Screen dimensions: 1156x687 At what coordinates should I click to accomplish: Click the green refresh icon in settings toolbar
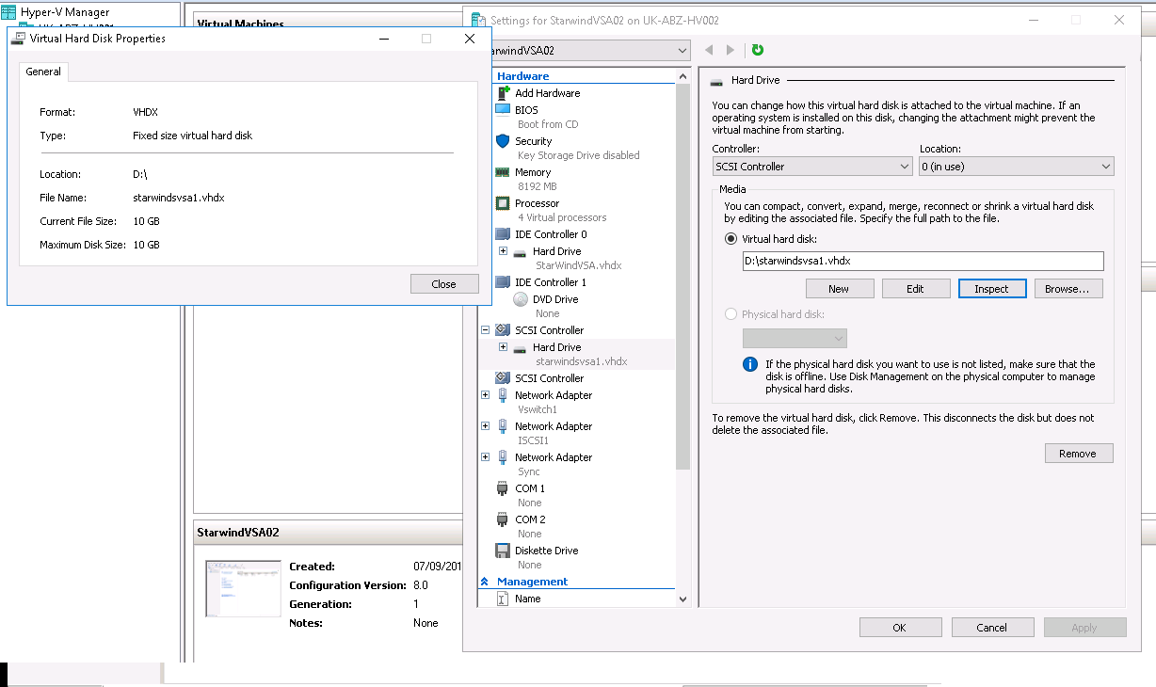click(758, 50)
